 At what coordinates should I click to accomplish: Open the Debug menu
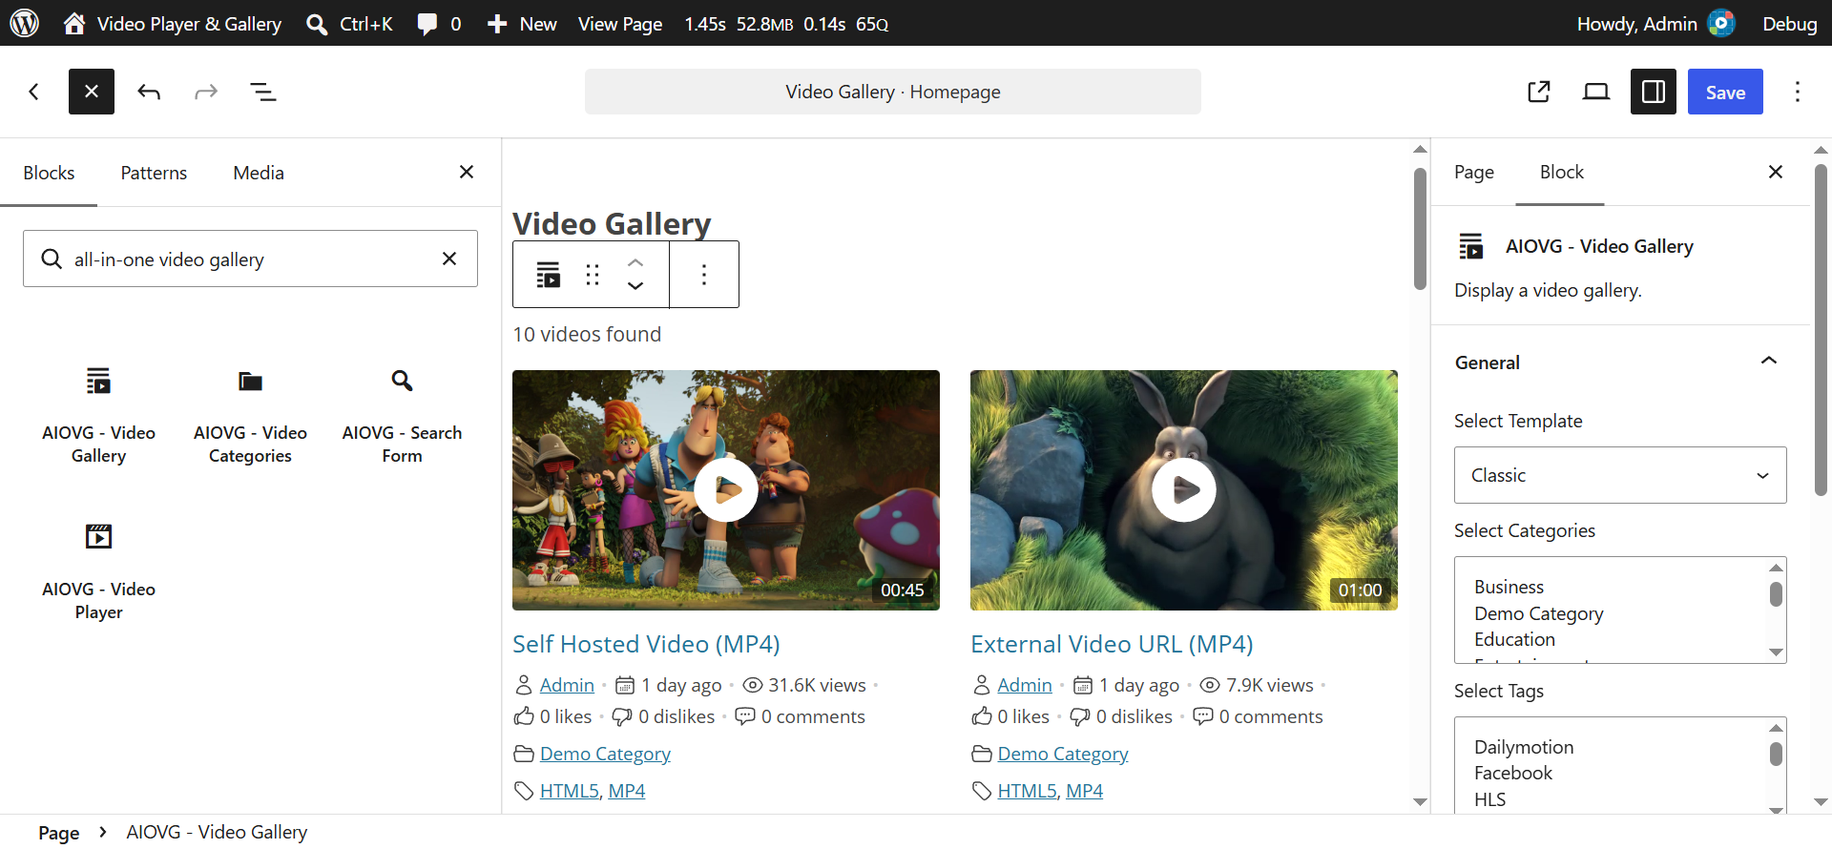click(1790, 23)
